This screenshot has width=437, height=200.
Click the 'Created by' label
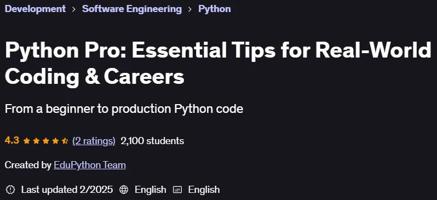[28, 165]
